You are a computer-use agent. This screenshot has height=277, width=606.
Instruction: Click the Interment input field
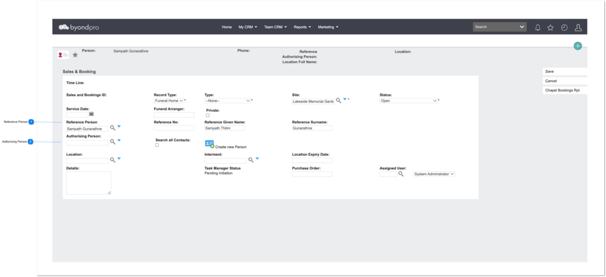pos(225,161)
